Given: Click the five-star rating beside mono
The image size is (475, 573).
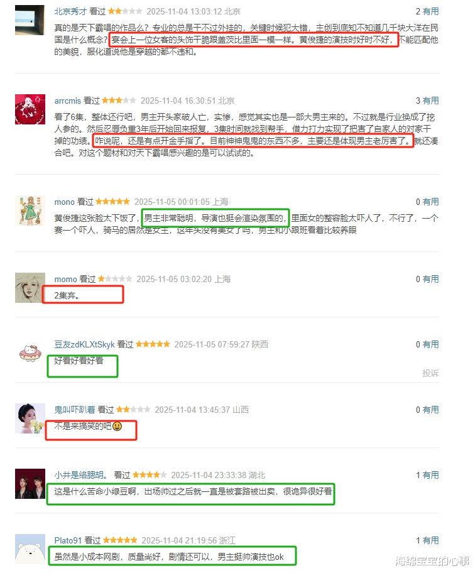Looking at the screenshot, I should (x=112, y=201).
